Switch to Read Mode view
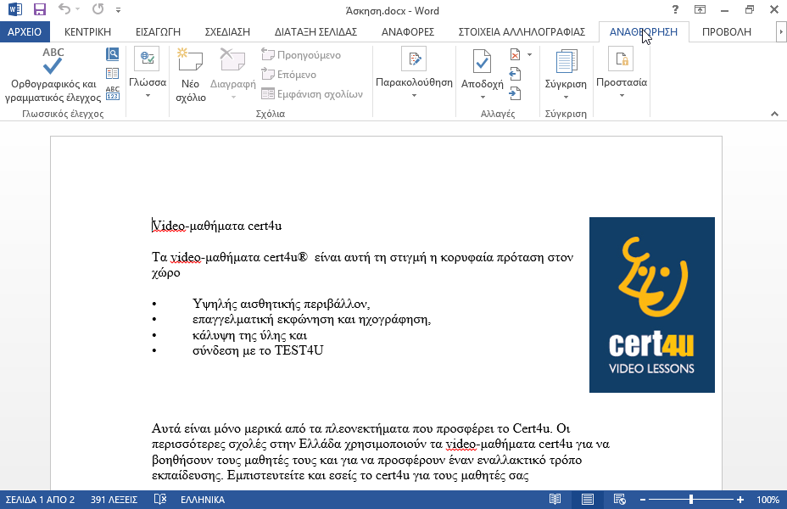This screenshot has width=787, height=509. [555, 500]
